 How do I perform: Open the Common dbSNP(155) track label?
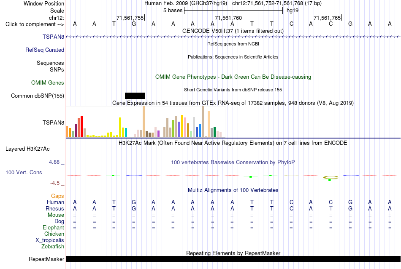37,96
